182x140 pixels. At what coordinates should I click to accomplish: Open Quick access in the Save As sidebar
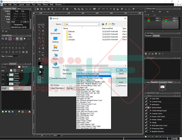click(x=55, y=31)
